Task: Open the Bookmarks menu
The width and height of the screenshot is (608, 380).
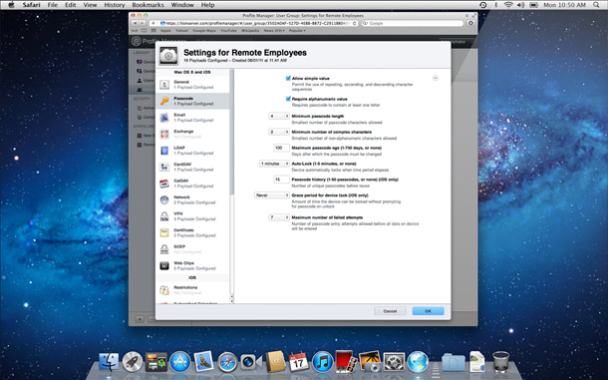Action: (x=148, y=5)
